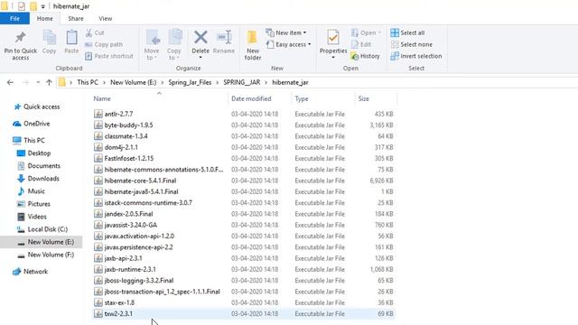
Task: Switch to the Share ribbon tab
Action: (x=76, y=18)
